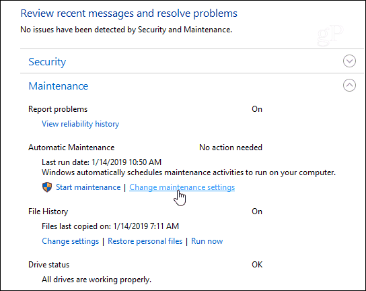Click the Security section heading
366x291 pixels.
click(47, 62)
